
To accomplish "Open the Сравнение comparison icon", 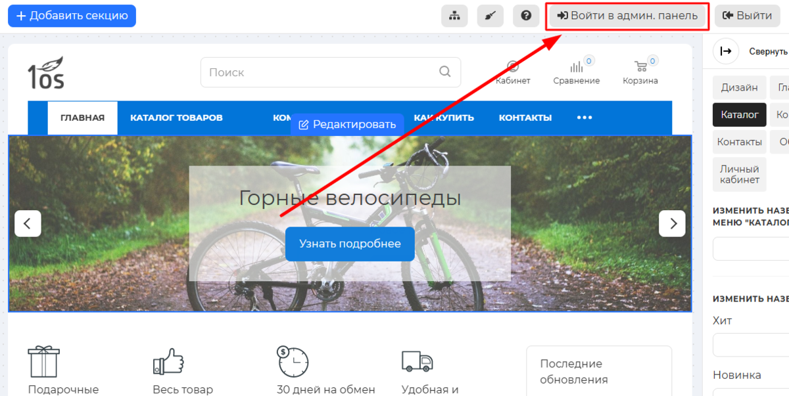I will click(x=576, y=67).
